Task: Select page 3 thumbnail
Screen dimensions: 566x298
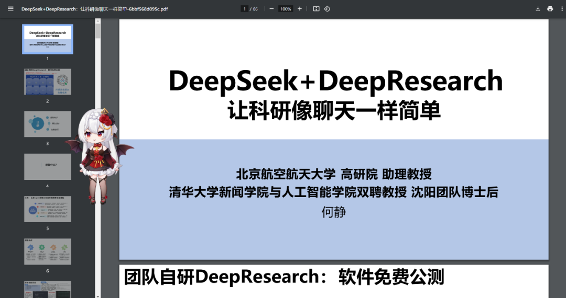Action: [x=48, y=124]
